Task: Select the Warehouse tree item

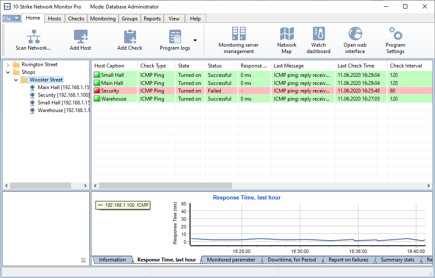Action: pyautogui.click(x=63, y=110)
